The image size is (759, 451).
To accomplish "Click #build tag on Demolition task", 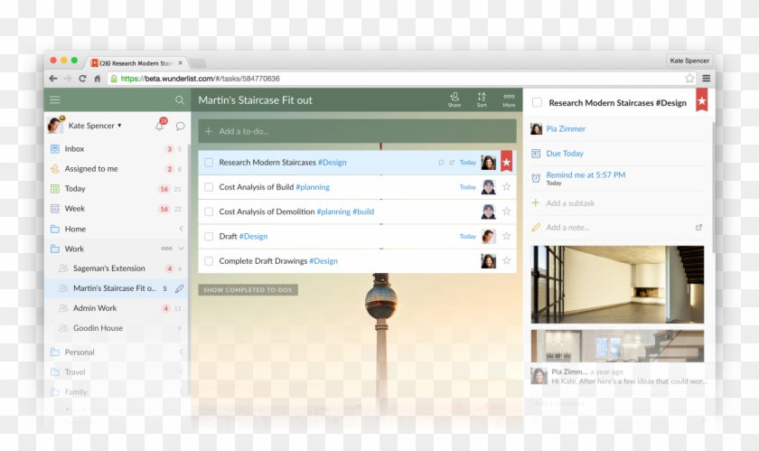I will (x=363, y=211).
